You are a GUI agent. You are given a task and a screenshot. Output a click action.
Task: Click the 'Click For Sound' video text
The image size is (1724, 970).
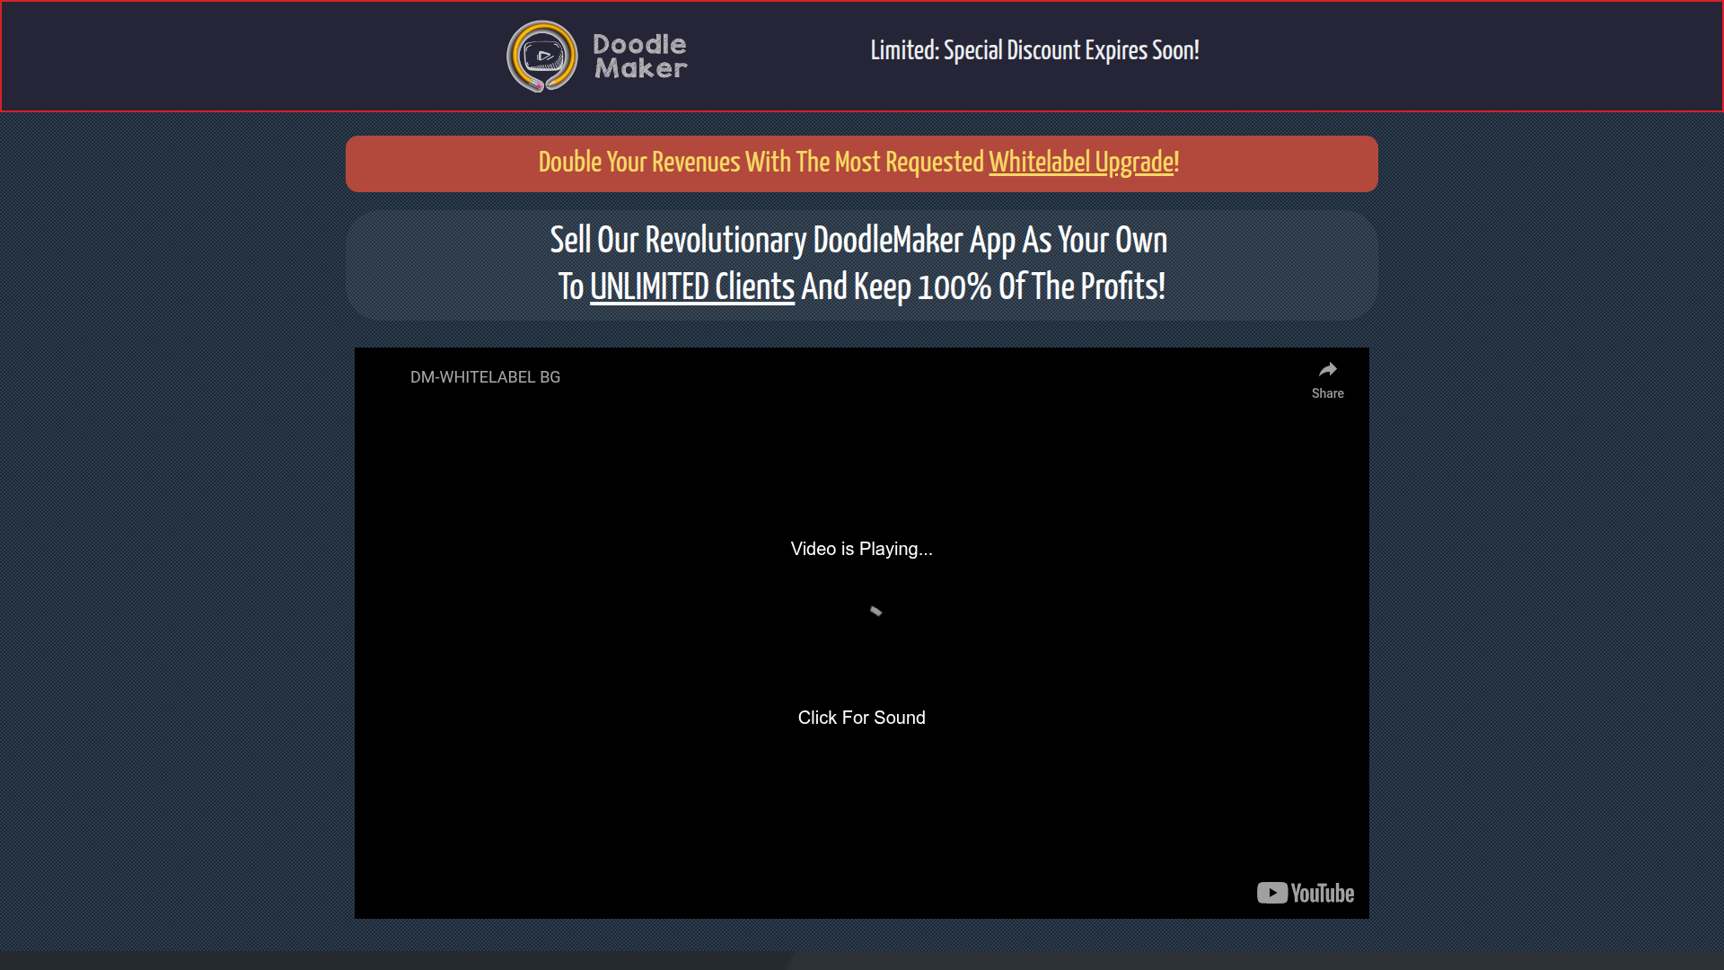(x=862, y=718)
